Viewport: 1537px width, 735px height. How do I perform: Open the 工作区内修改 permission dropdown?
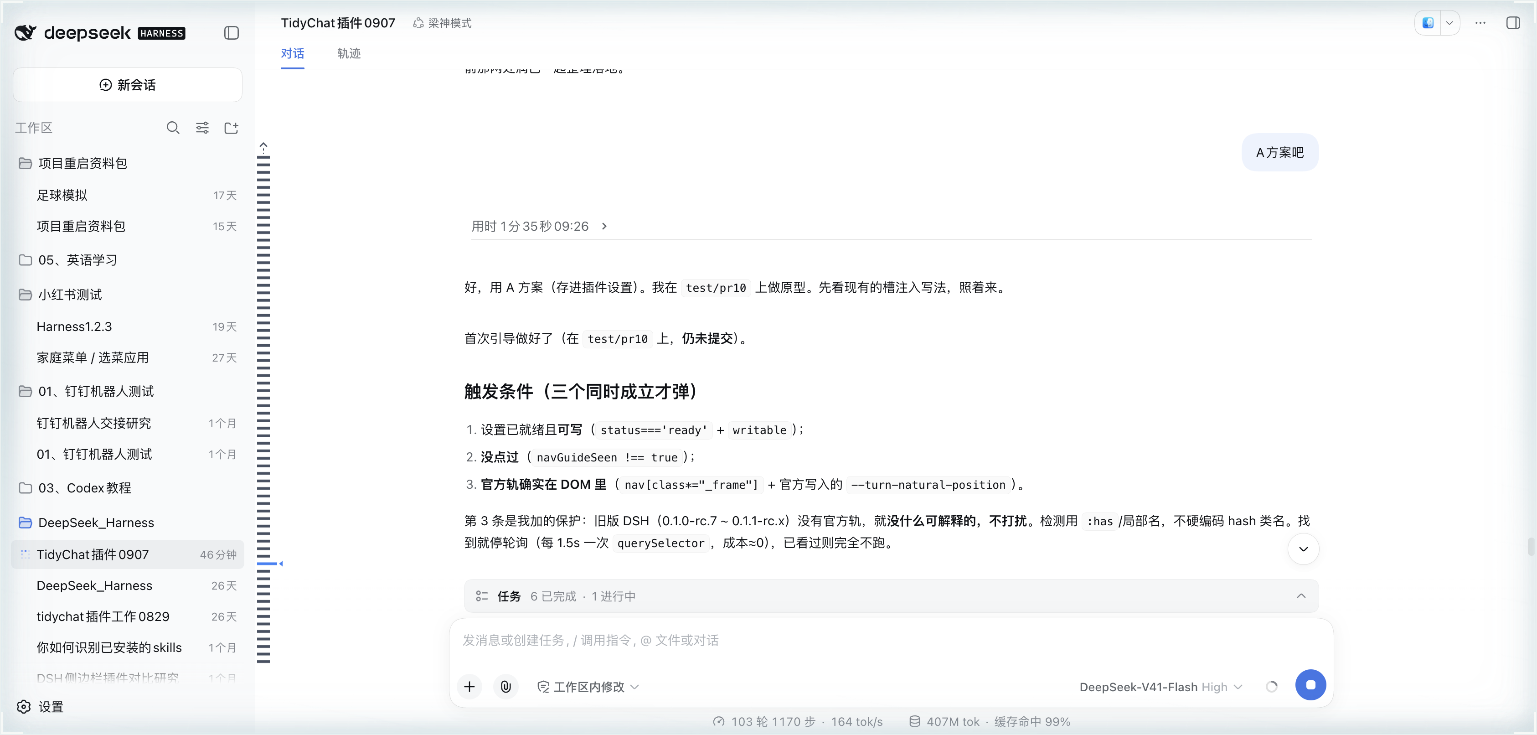point(588,687)
